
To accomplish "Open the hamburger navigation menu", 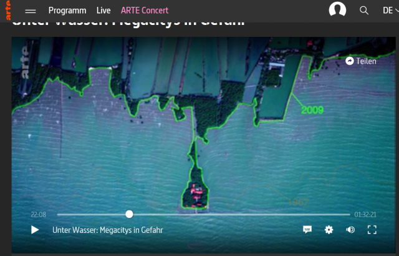I will click(31, 11).
